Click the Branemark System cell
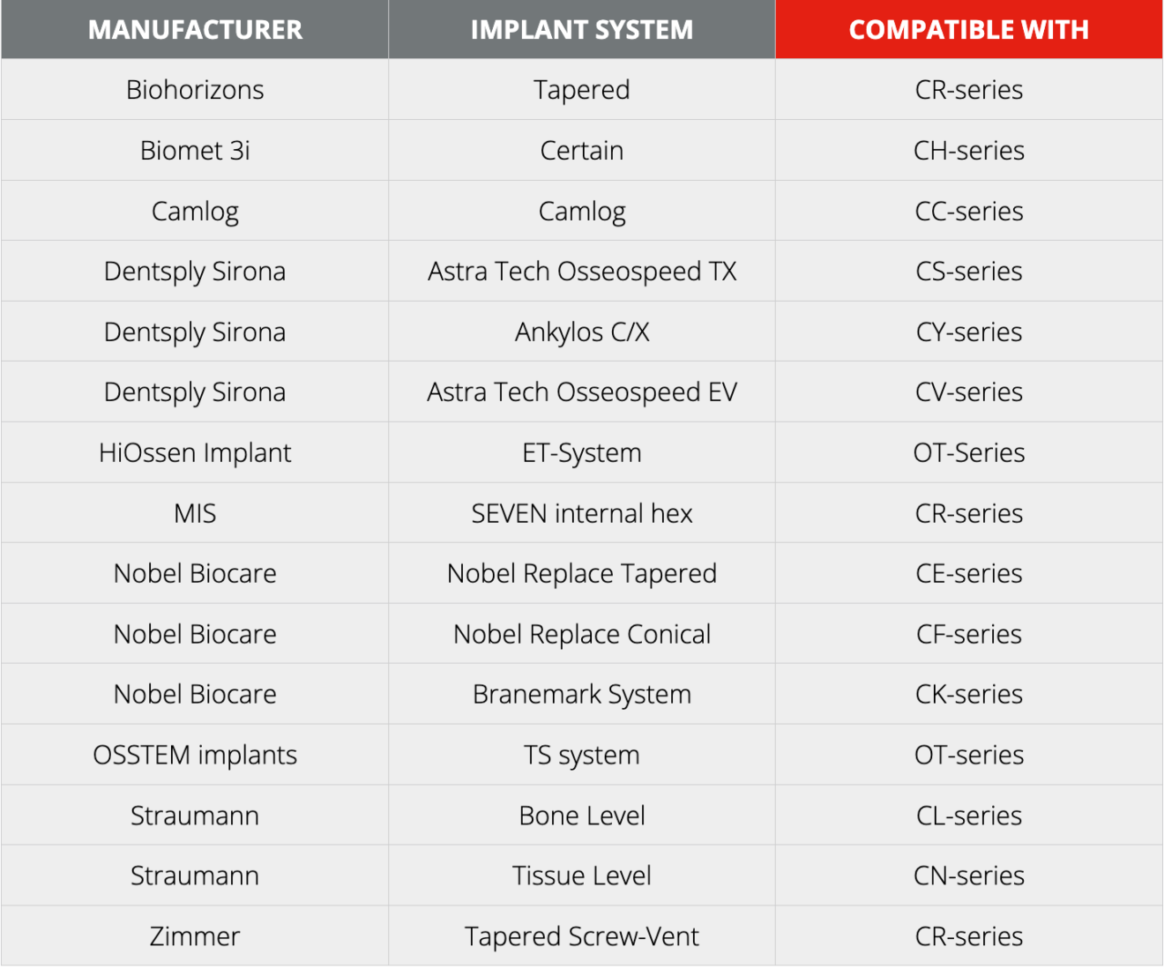1164x969 pixels. click(x=582, y=695)
